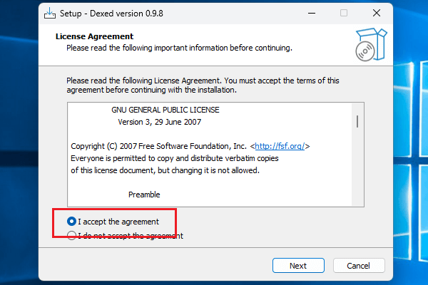Click the "Setup - Dexed version 0.9.8" title
428x285 pixels.
pyautogui.click(x=137, y=13)
